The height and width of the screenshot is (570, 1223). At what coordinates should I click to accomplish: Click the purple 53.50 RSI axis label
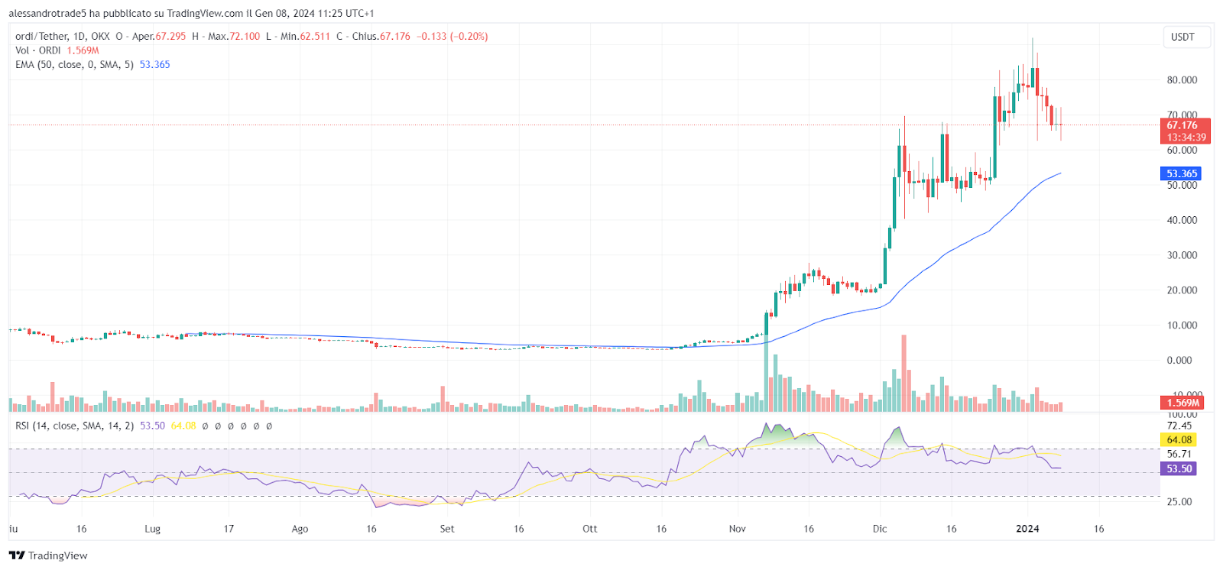tap(1179, 468)
